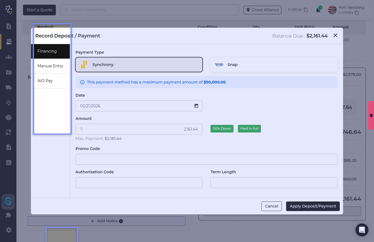Copy the user ID U-J7F8N
The width and height of the screenshot is (374, 242).
click(356, 13)
